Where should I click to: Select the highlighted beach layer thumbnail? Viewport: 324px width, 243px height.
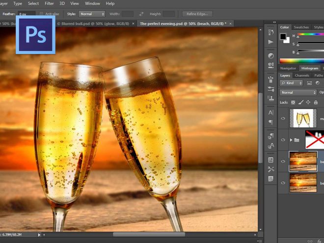(x=303, y=162)
